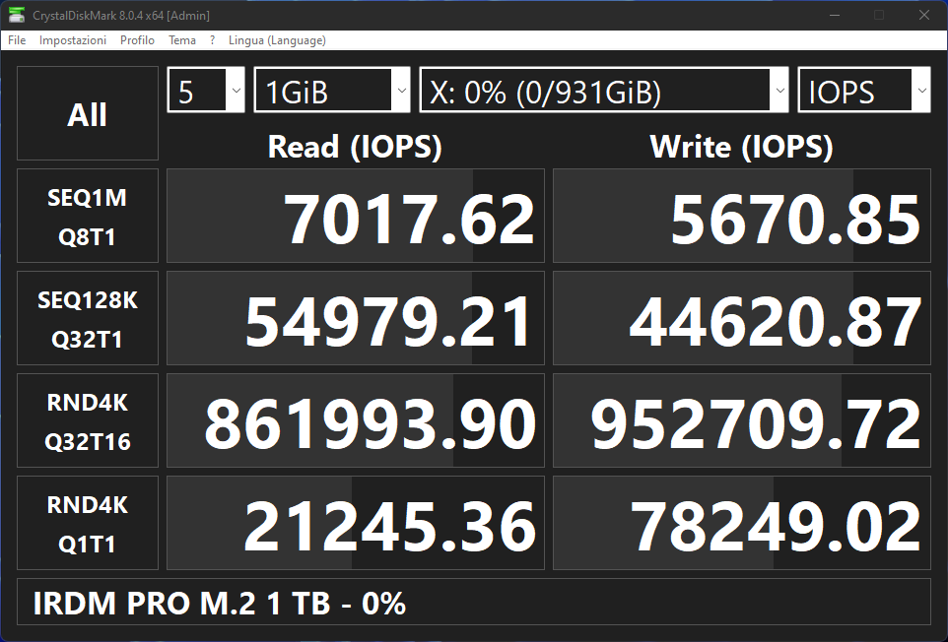Start the RND4K Q32T16 benchmark

(88, 421)
